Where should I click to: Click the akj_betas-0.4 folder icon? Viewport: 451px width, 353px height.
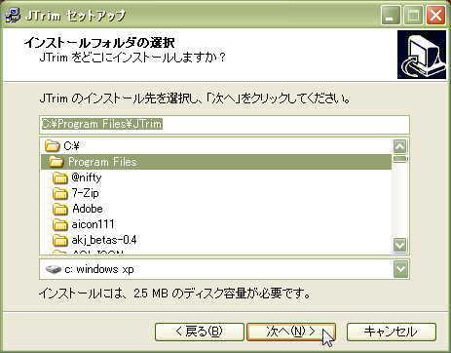[x=60, y=240]
